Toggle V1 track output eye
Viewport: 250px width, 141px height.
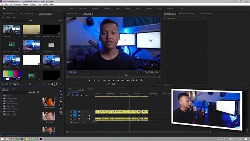(82, 112)
